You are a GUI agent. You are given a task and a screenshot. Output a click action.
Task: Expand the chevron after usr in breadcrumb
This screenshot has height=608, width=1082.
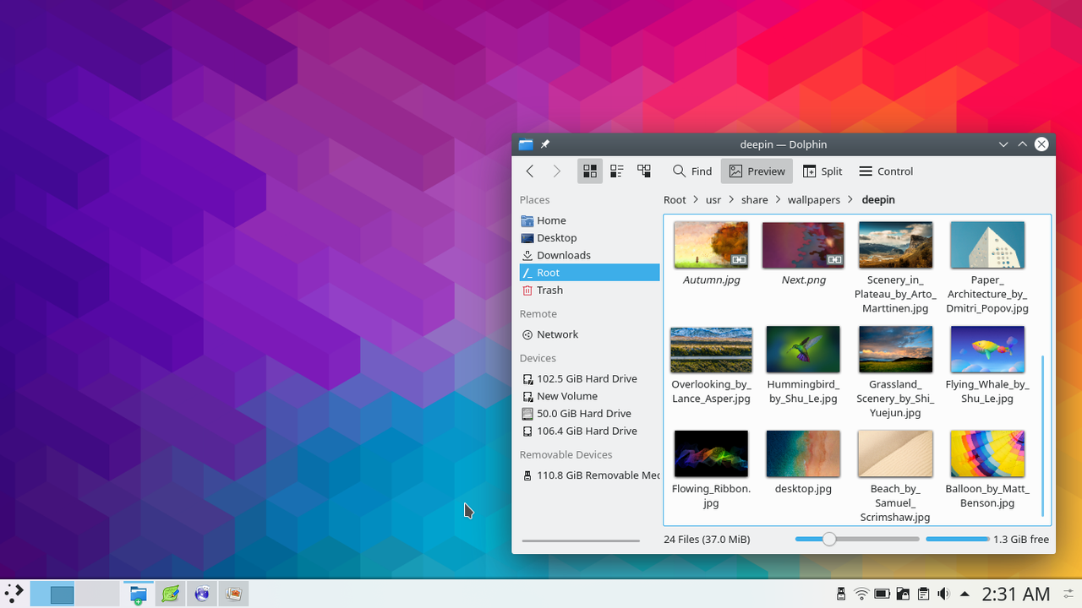(x=732, y=200)
